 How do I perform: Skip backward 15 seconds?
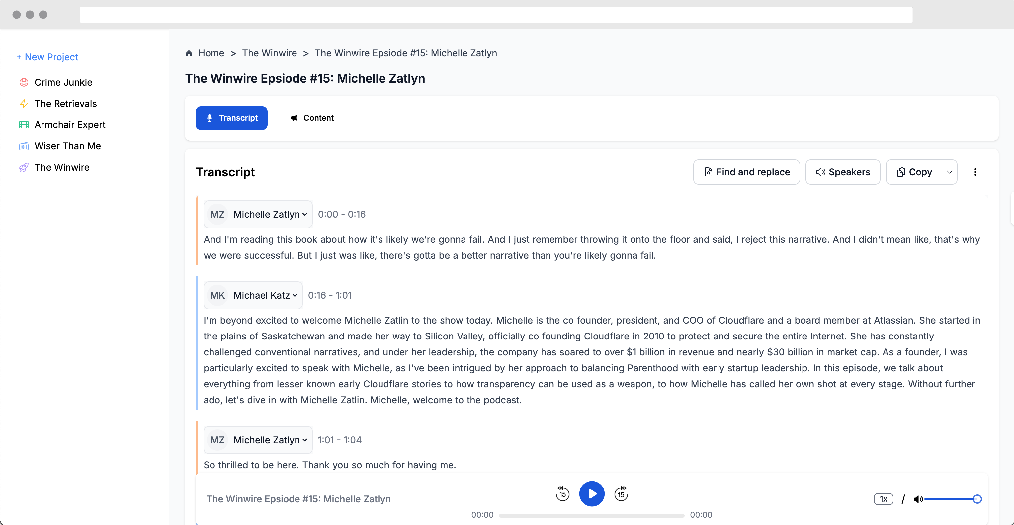pyautogui.click(x=562, y=493)
